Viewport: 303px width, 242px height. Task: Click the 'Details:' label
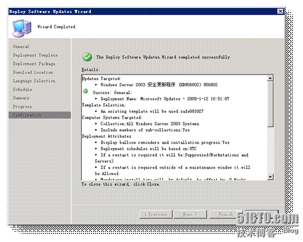90,70
